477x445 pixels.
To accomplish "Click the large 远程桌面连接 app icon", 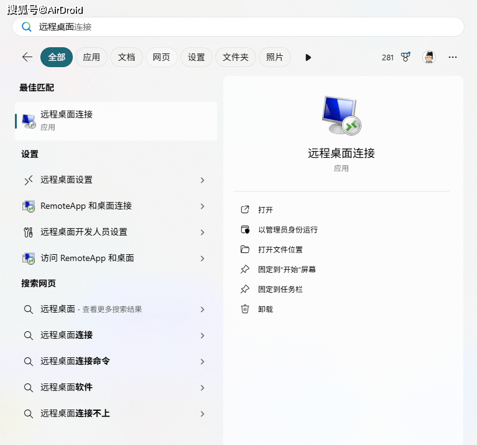I will click(341, 116).
